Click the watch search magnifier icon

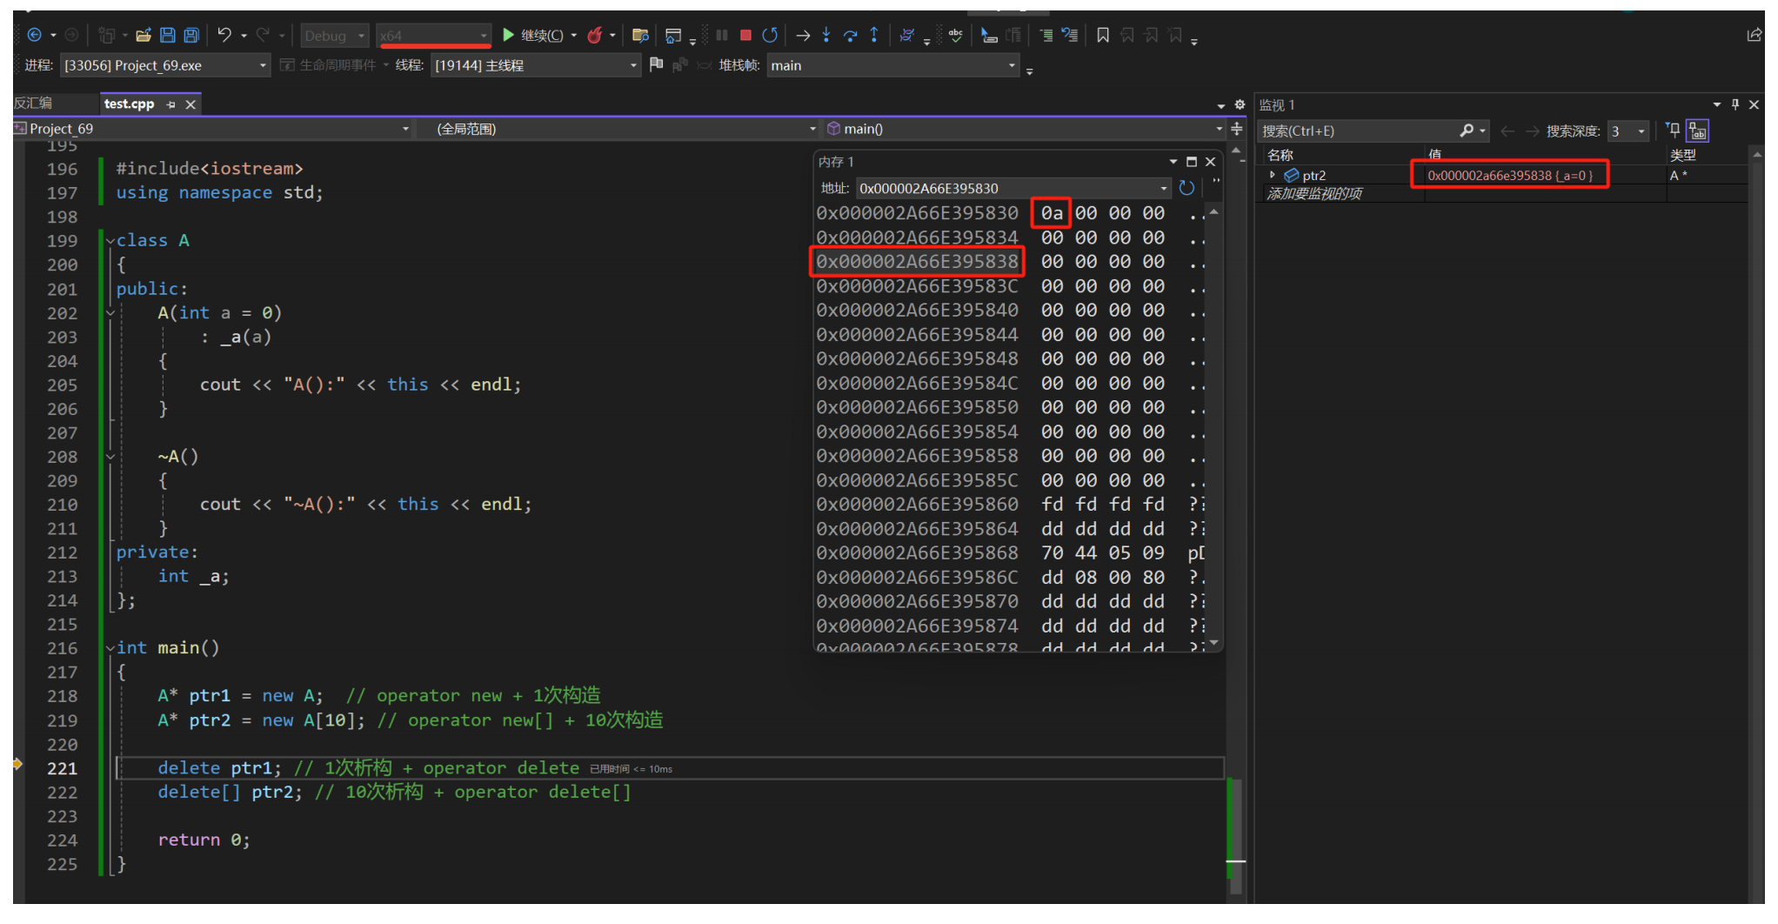coord(1467,131)
